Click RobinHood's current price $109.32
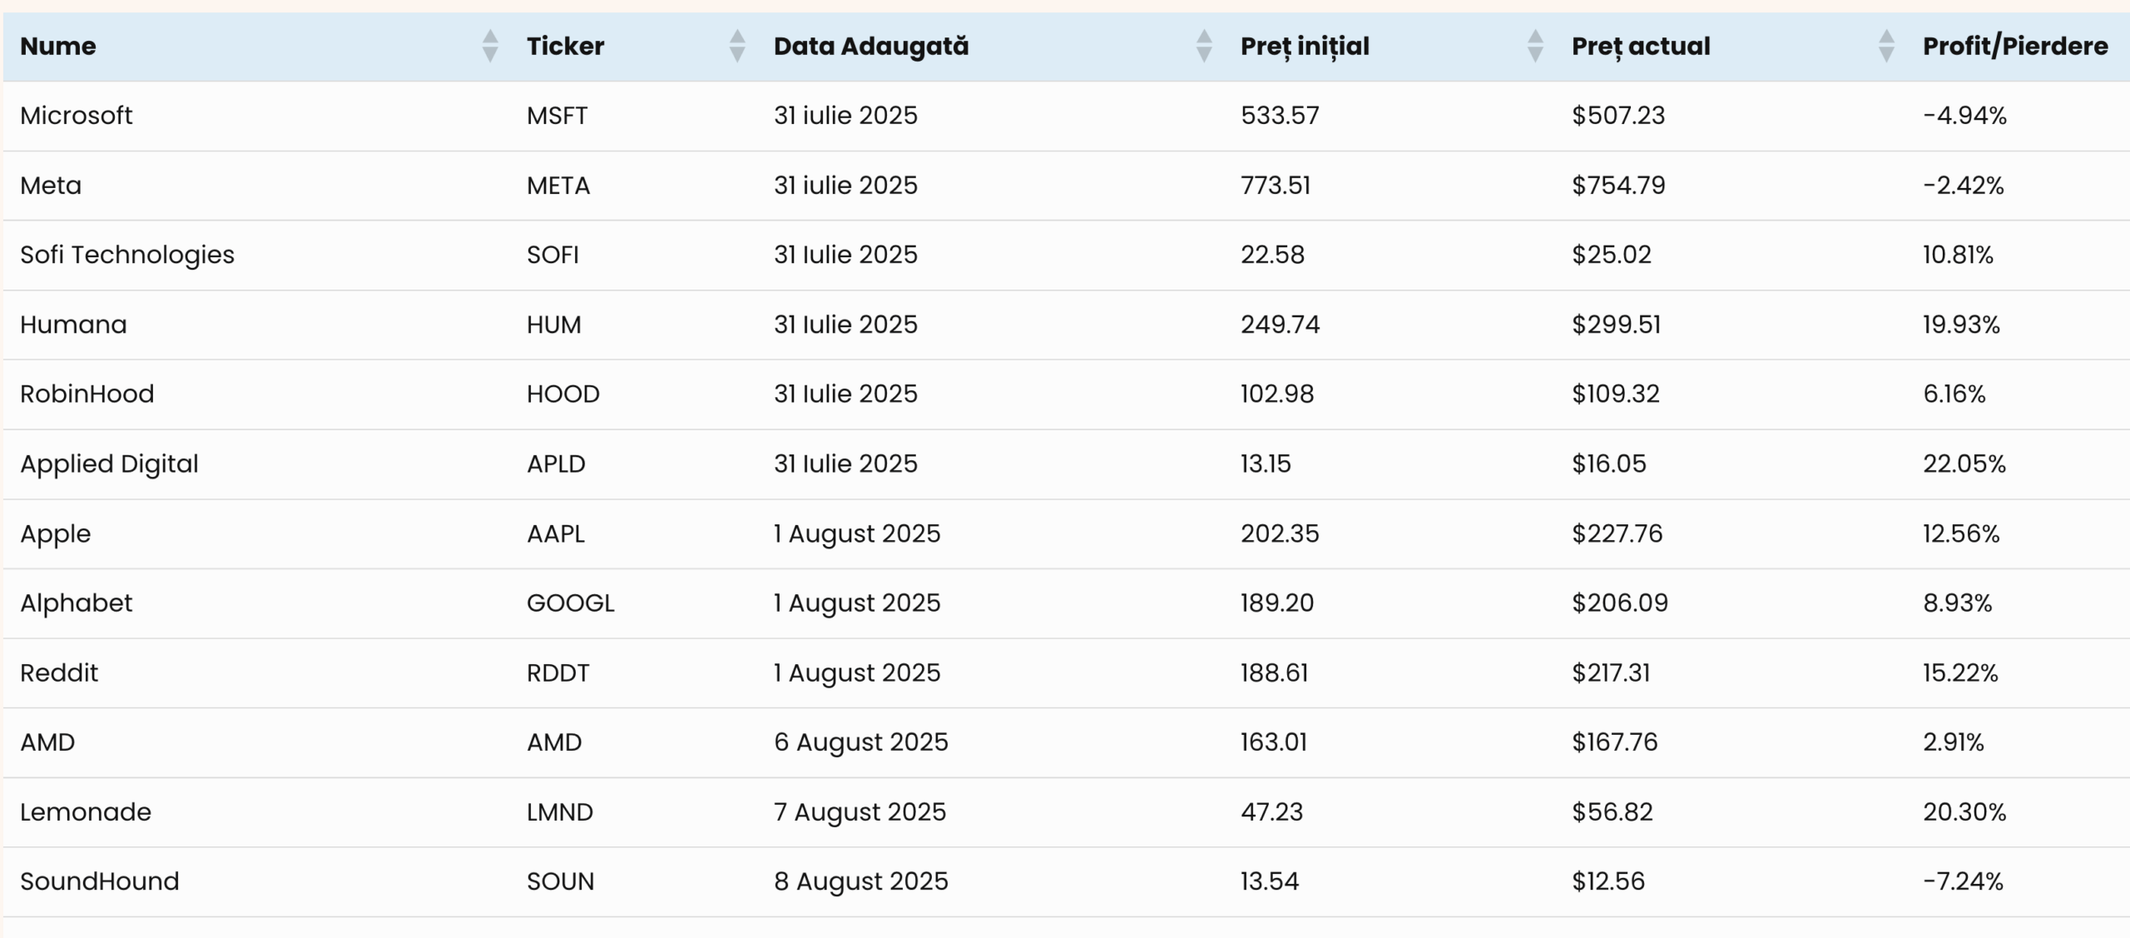 coord(1615,394)
